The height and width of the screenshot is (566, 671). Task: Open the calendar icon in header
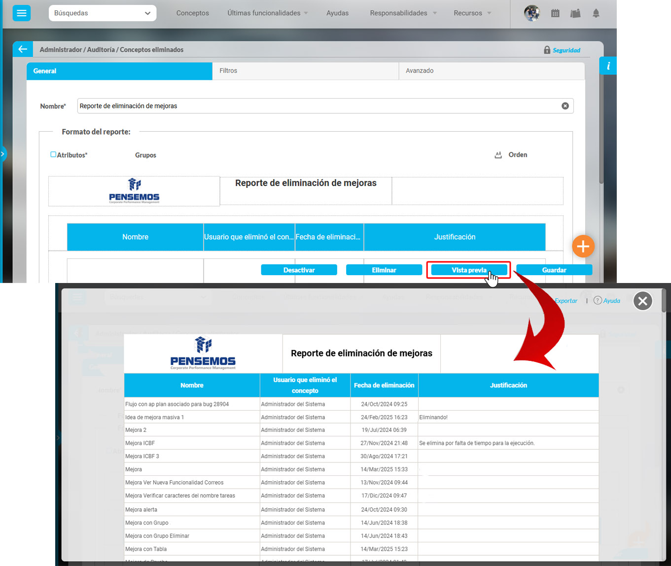click(555, 13)
